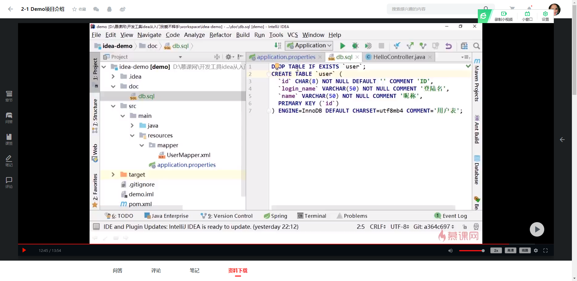Open the Application run configuration dropdown
Viewport: 577px width, 281px height.
click(x=309, y=46)
